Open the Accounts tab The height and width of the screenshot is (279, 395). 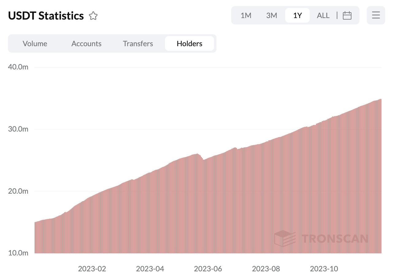pyautogui.click(x=86, y=43)
